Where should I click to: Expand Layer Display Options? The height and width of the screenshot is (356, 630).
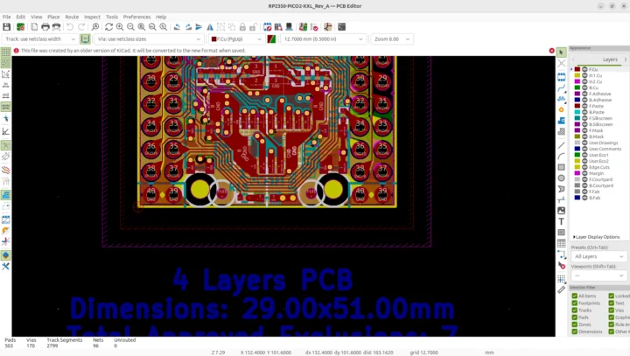coord(596,237)
